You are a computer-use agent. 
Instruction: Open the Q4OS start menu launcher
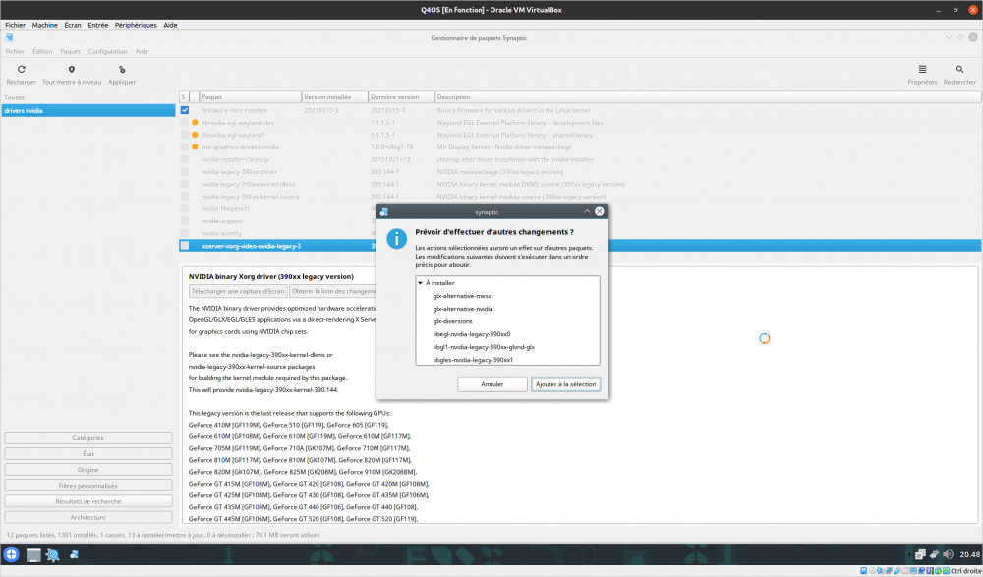point(11,554)
